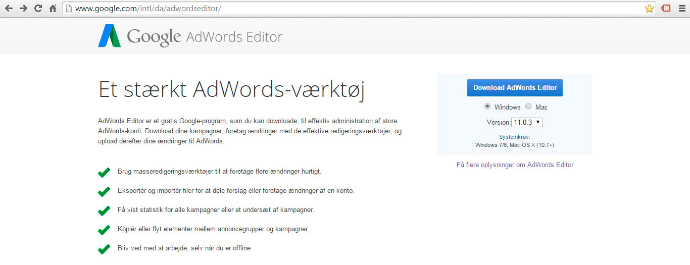Image resolution: width=690 pixels, height=265 pixels.
Task: Open the red extension icon in toolbar
Action: (666, 9)
